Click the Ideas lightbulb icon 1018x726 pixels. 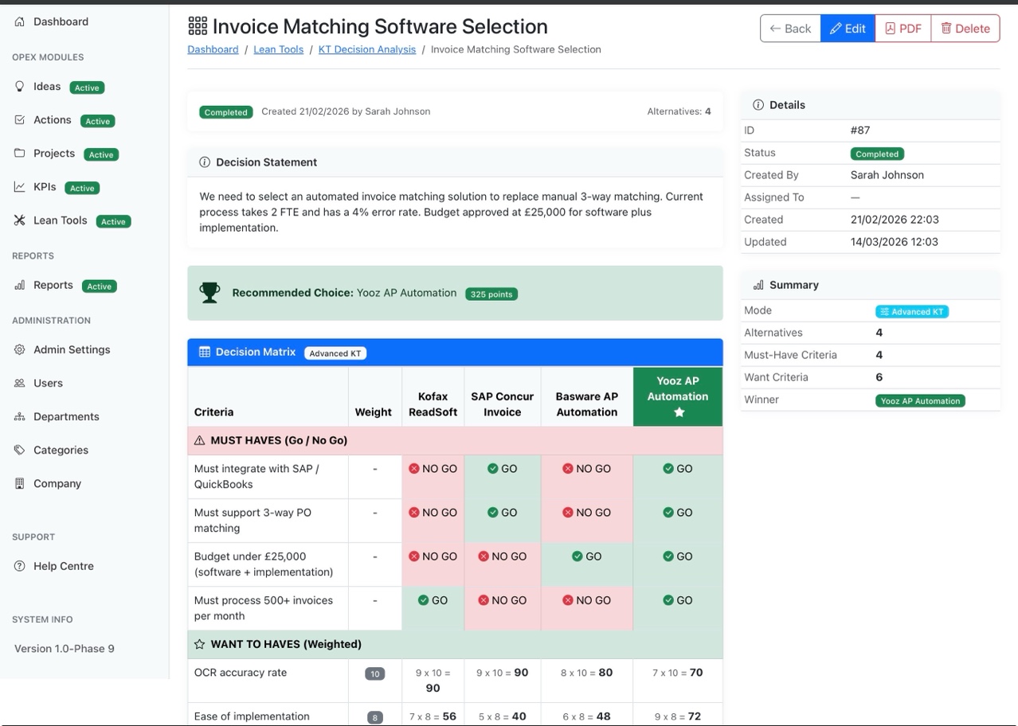pos(19,87)
